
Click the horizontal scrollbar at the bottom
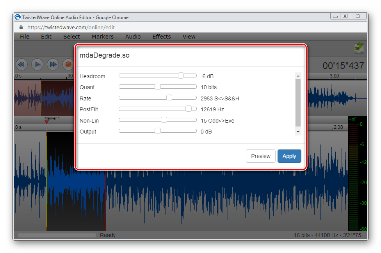(x=57, y=235)
